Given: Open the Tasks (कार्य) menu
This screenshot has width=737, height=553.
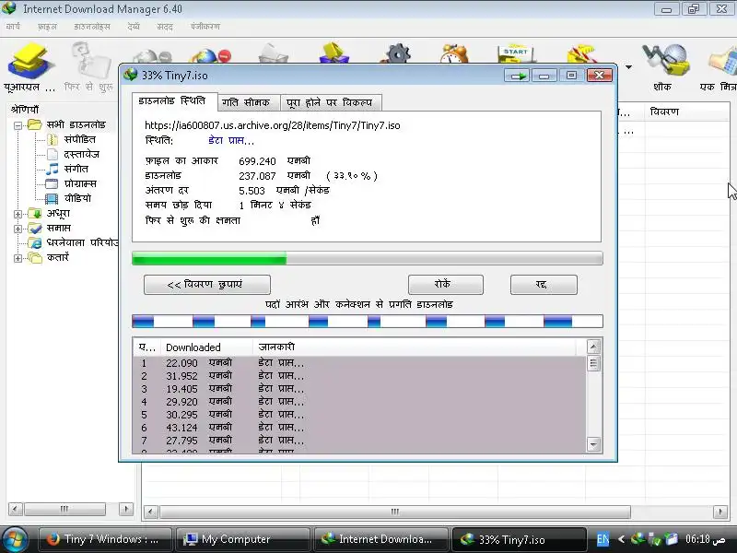Looking at the screenshot, I should tap(13, 27).
